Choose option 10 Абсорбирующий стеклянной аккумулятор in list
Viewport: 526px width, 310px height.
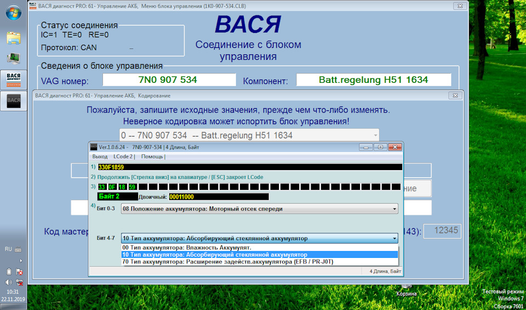point(260,255)
